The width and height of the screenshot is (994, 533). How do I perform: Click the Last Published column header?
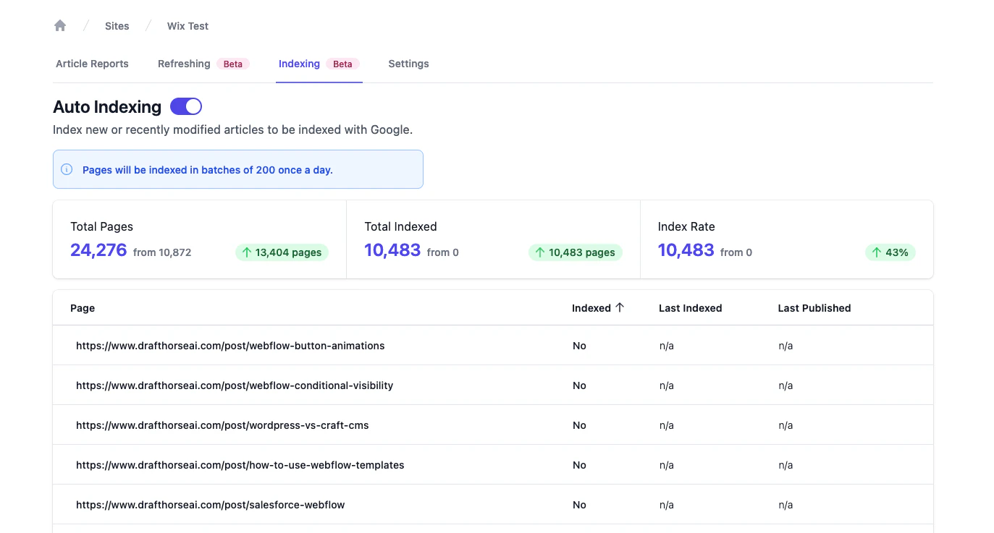[x=814, y=308]
